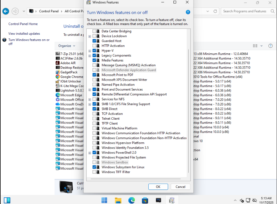Enable the Telnet Client checkbox
The image size is (277, 204).
[94, 118]
